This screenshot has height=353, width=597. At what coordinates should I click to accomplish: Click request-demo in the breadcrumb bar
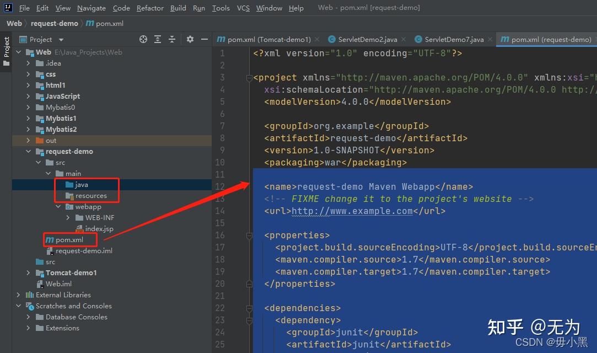(x=55, y=24)
